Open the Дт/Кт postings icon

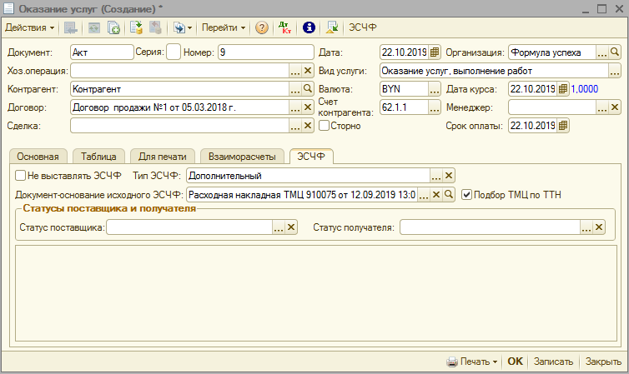click(x=287, y=27)
